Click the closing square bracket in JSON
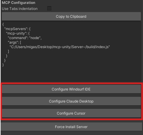The height and width of the screenshot is (135, 143). (x=8, y=51)
